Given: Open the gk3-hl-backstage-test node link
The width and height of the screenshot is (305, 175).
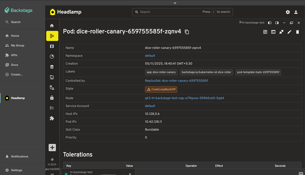Looking at the screenshot, I should [x=184, y=98].
